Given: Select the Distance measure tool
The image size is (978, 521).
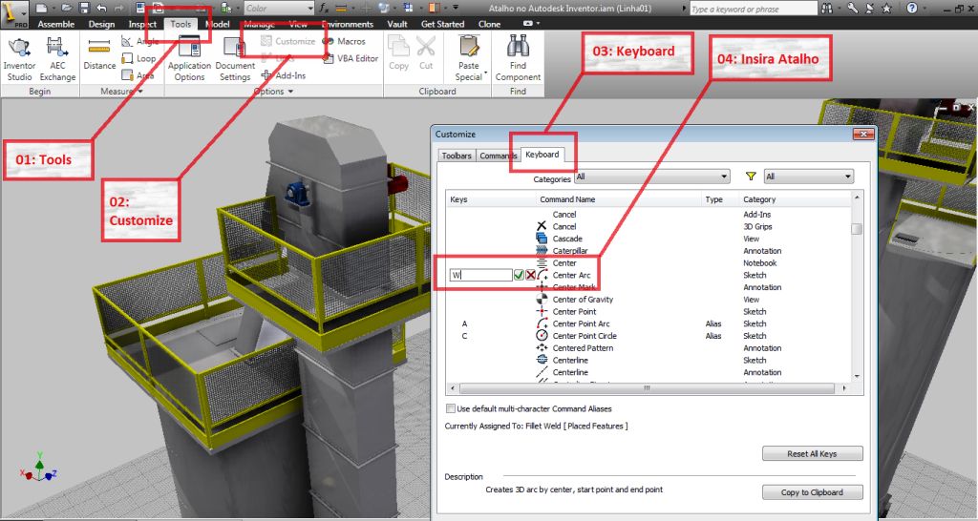Looking at the screenshot, I should [x=99, y=53].
